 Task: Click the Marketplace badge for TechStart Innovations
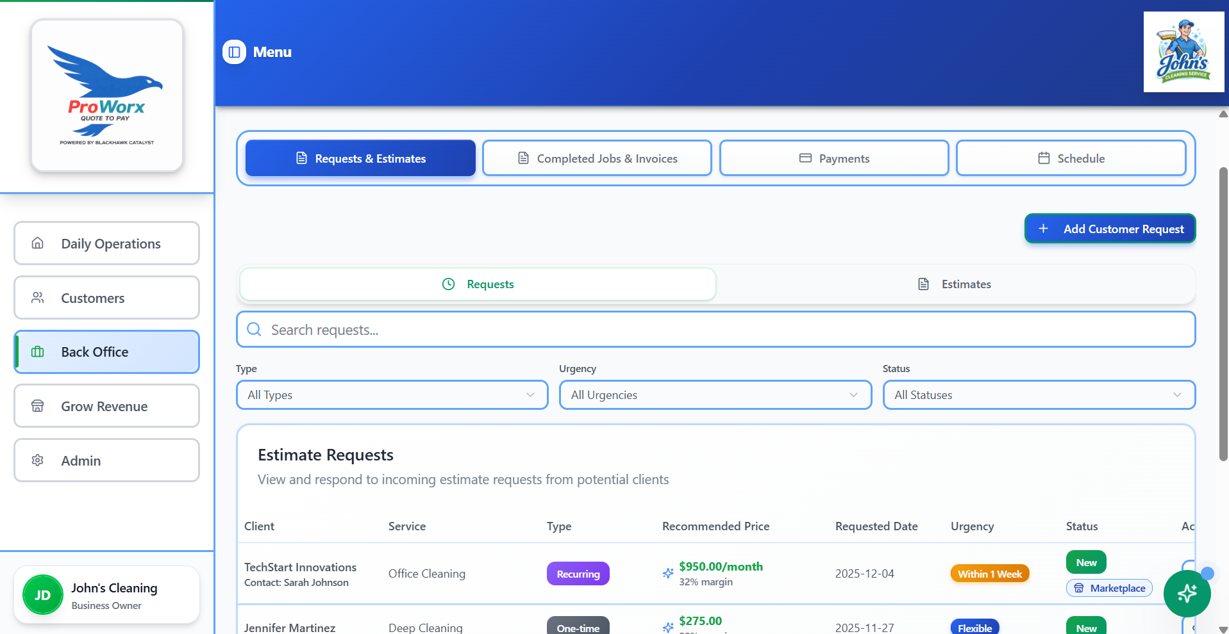[x=1109, y=588]
